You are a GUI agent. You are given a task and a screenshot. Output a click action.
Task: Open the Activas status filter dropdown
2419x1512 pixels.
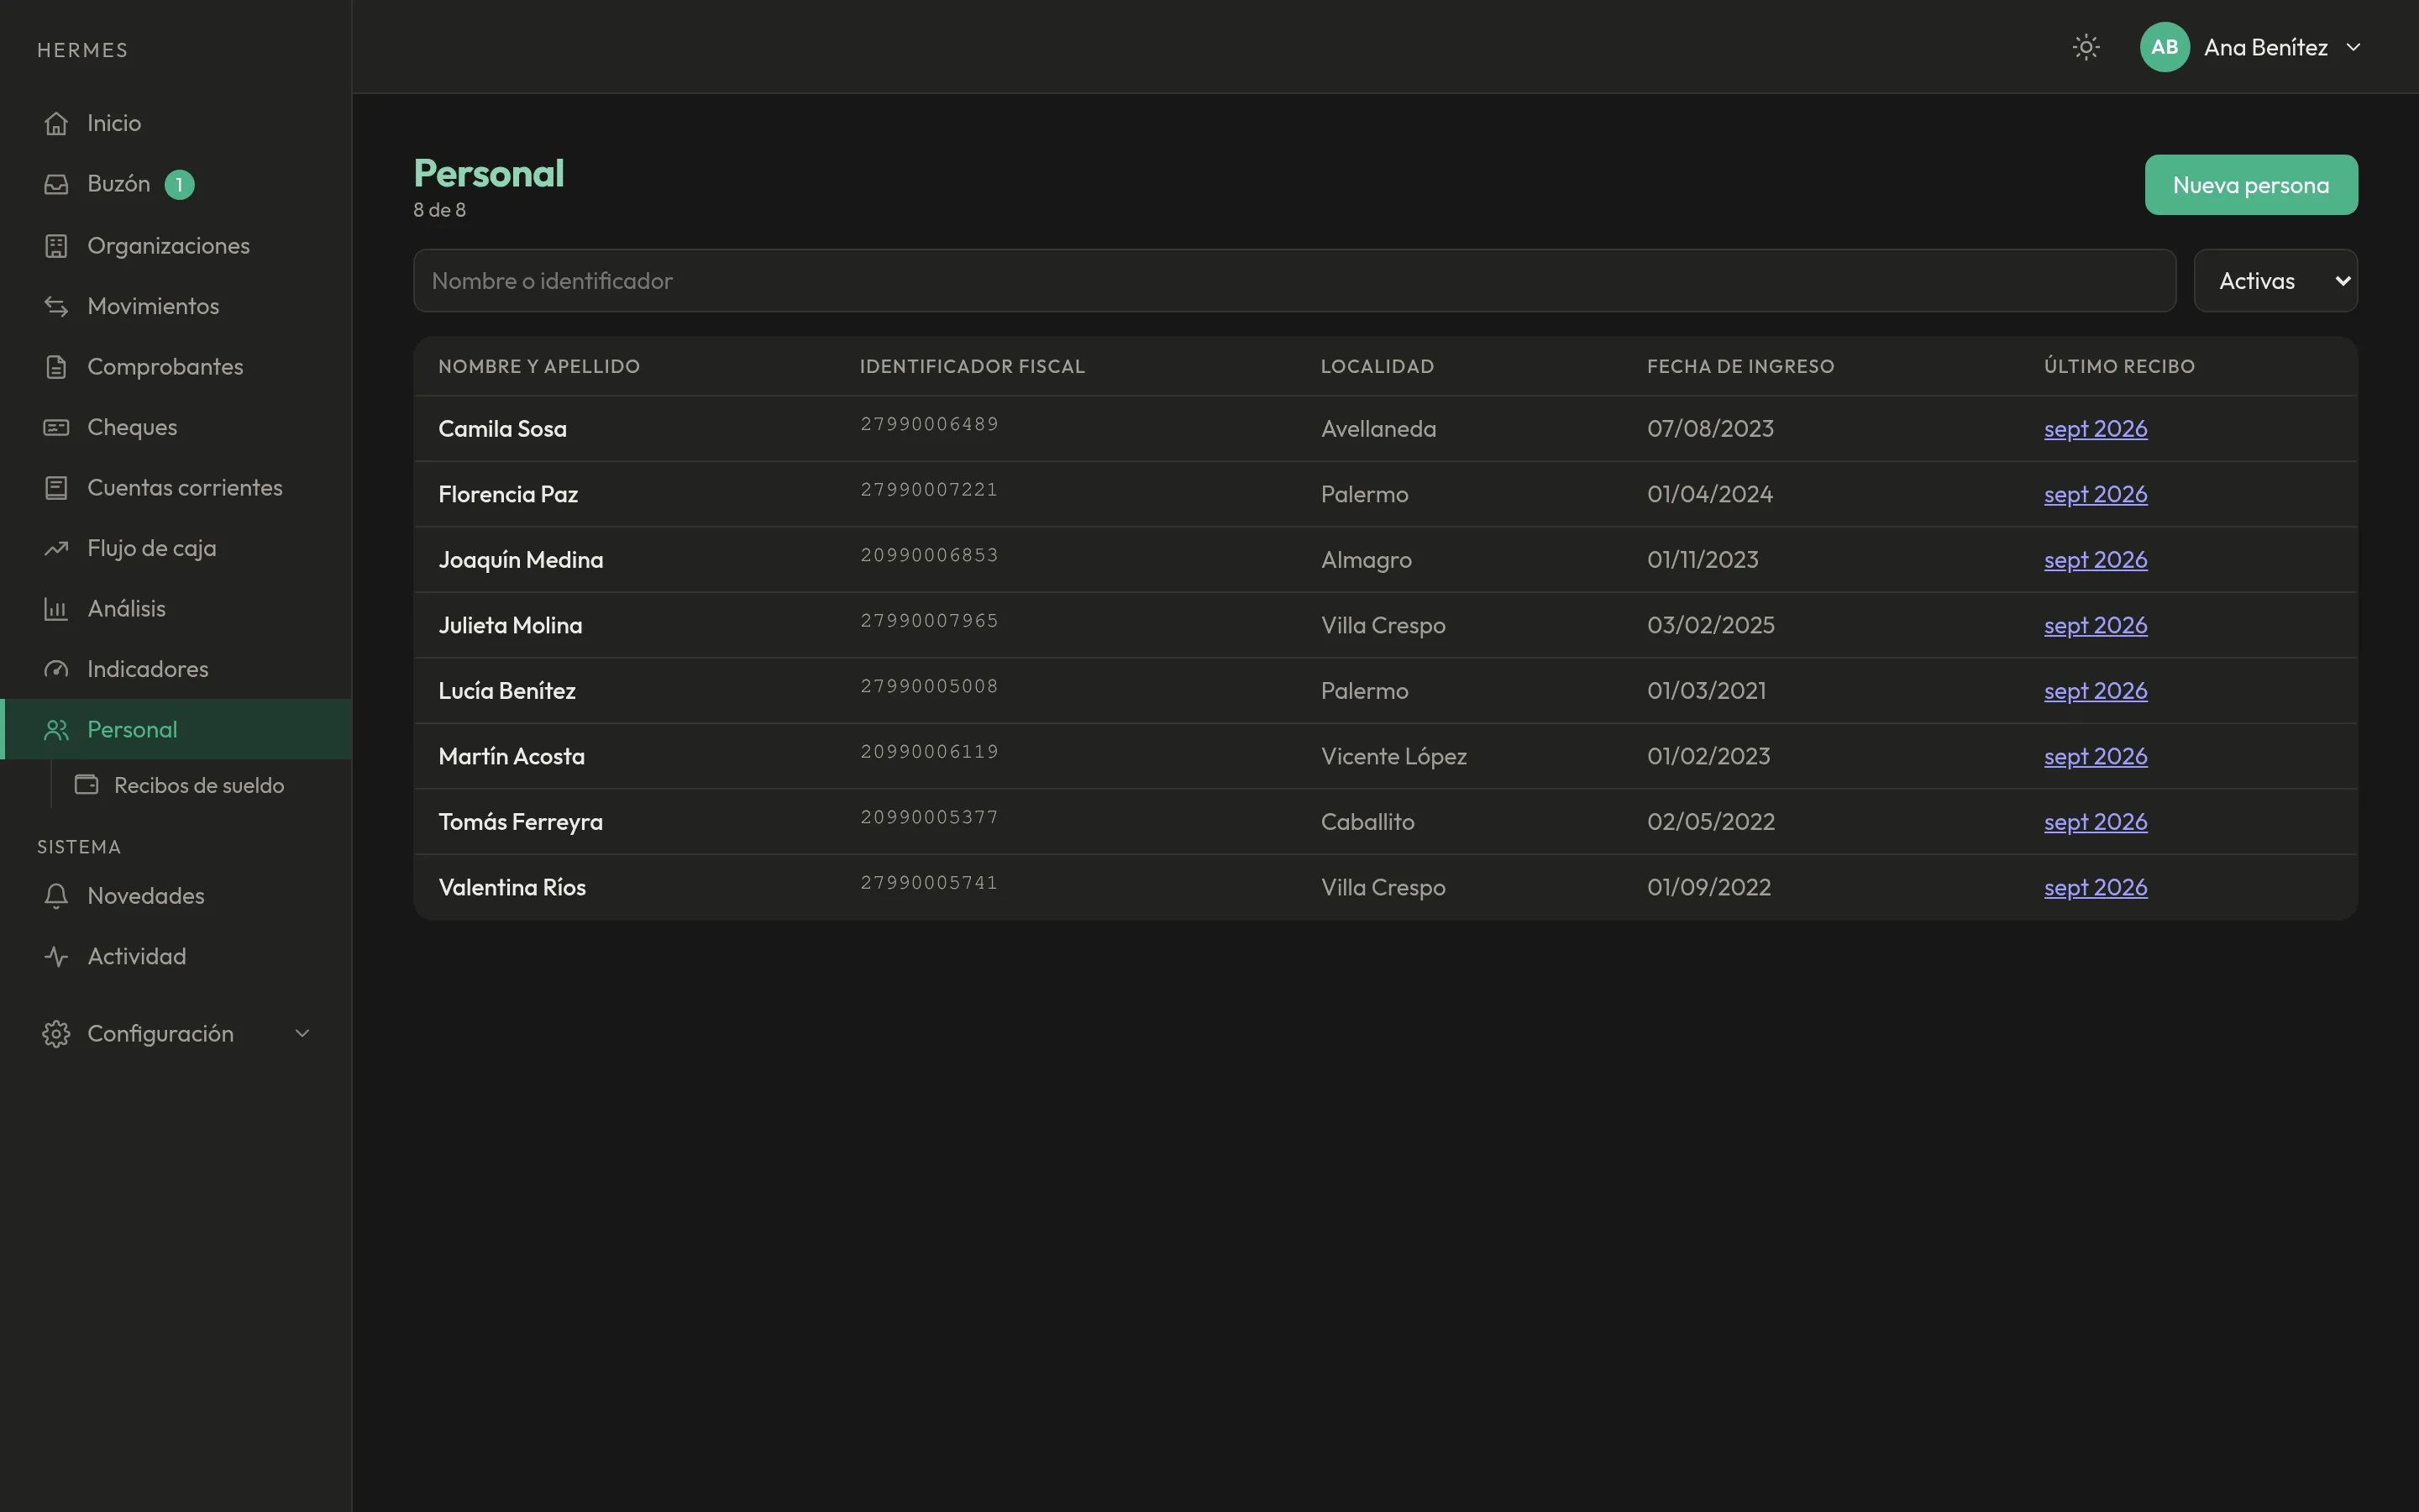pos(2275,281)
